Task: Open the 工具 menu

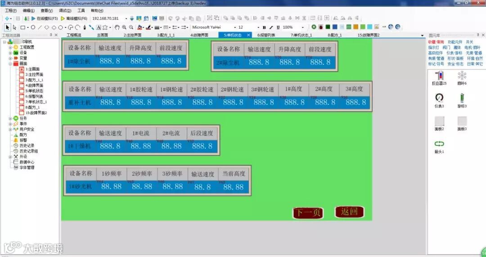Action: click(81, 10)
